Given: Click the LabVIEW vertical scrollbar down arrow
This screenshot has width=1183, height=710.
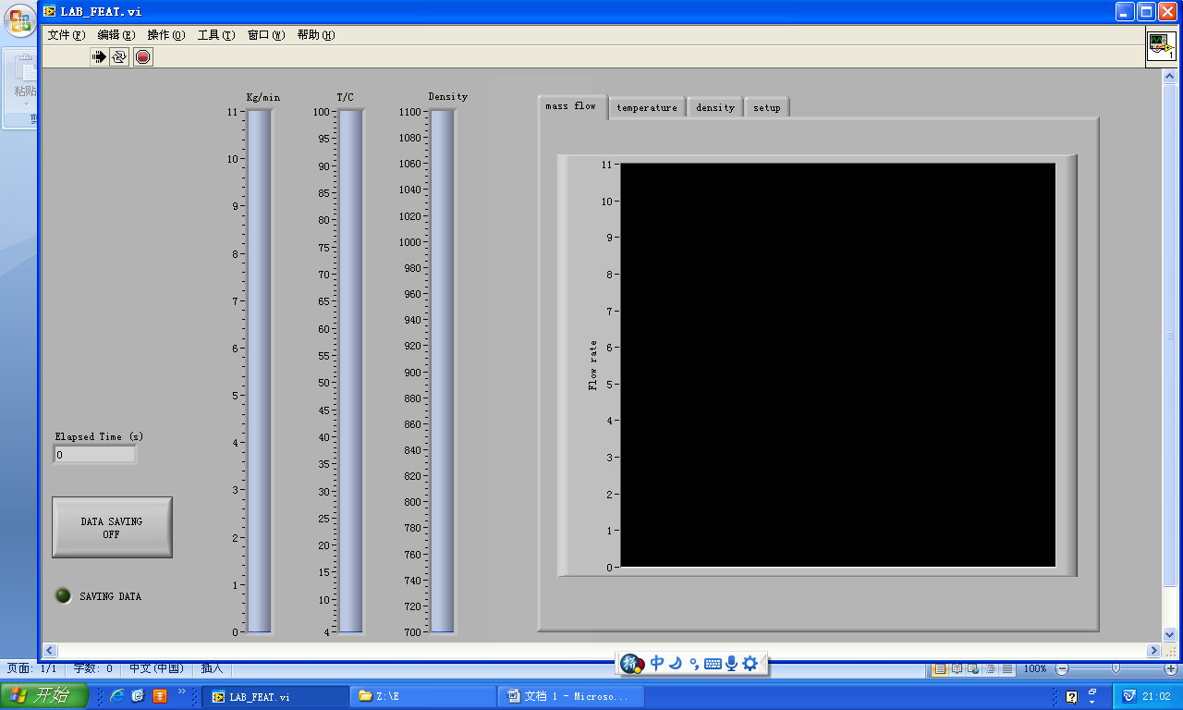Looking at the screenshot, I should pos(1169,635).
